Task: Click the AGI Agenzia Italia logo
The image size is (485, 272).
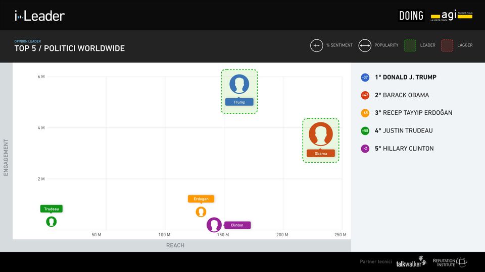Action: (451, 16)
